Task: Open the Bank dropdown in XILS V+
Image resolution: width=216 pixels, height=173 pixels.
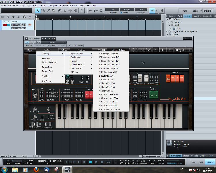Action: pyautogui.click(x=30, y=50)
